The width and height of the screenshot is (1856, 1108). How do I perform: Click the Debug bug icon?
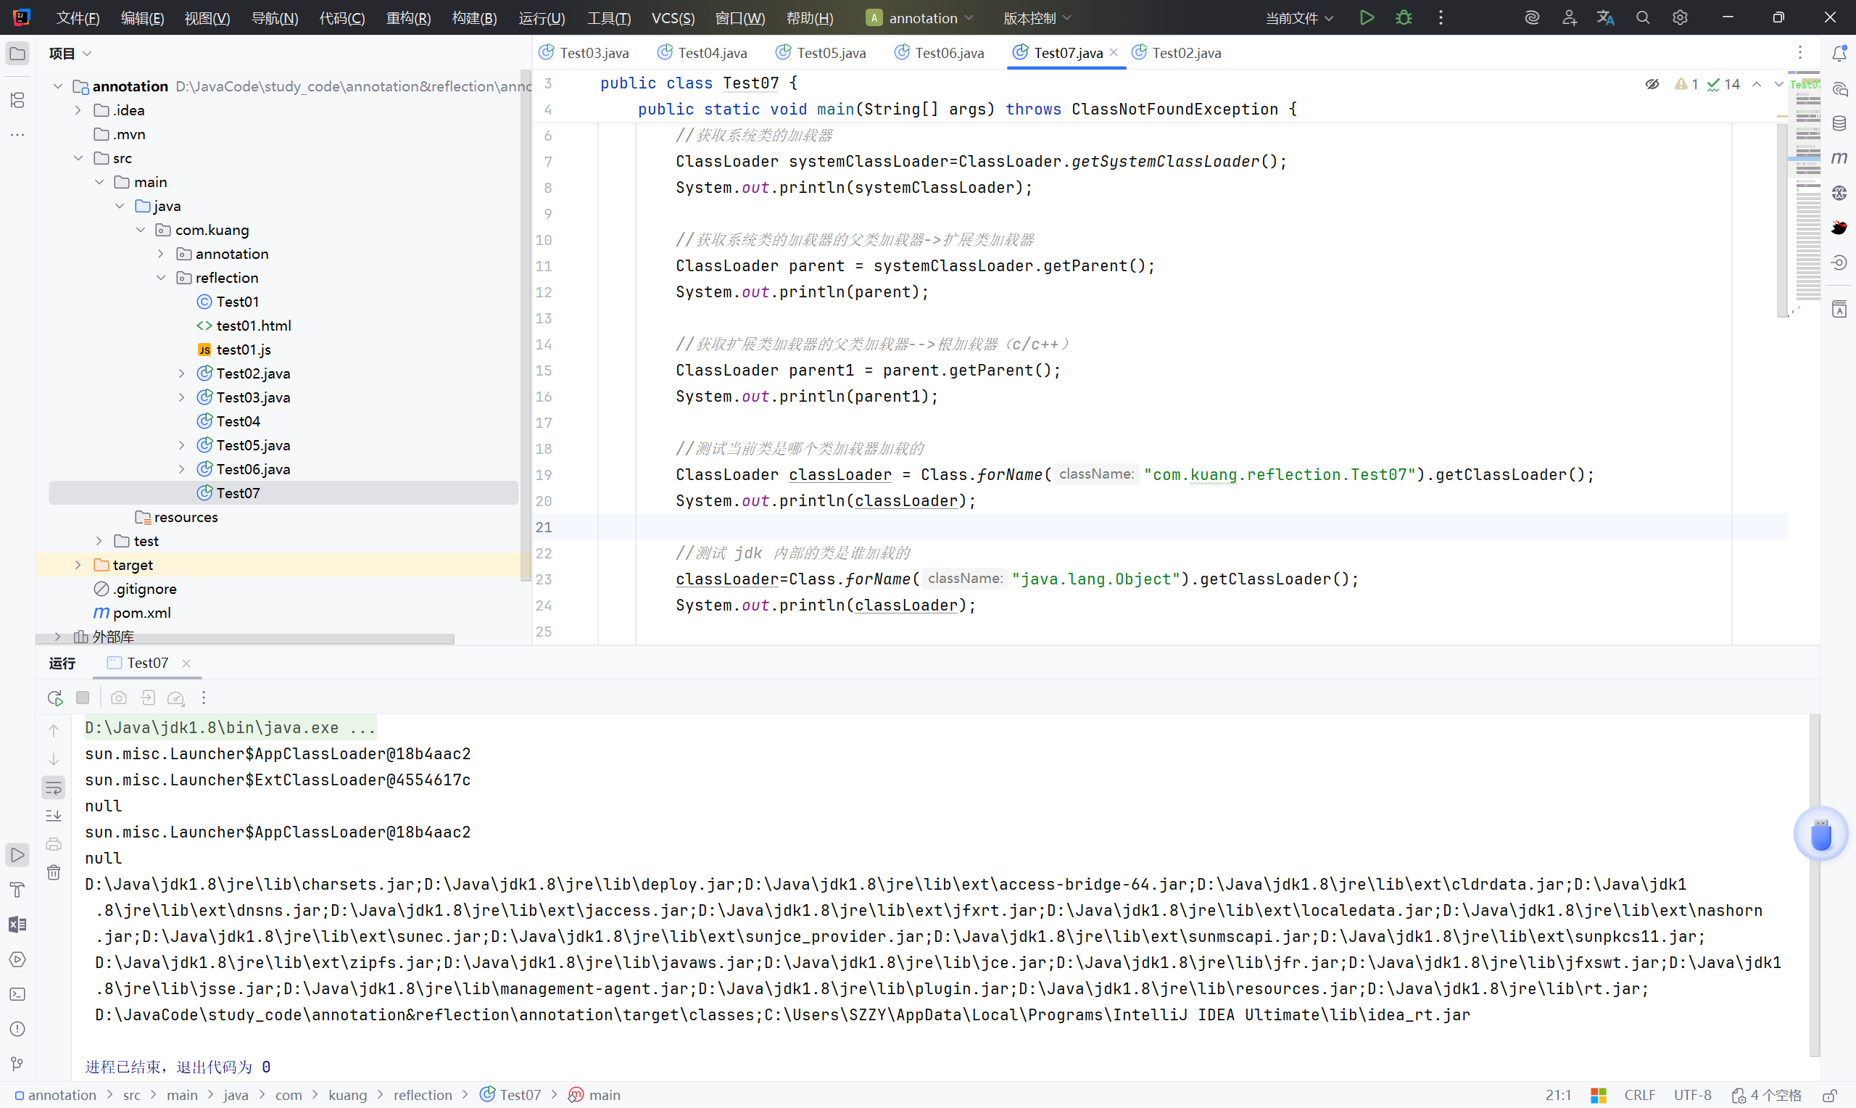click(1403, 17)
